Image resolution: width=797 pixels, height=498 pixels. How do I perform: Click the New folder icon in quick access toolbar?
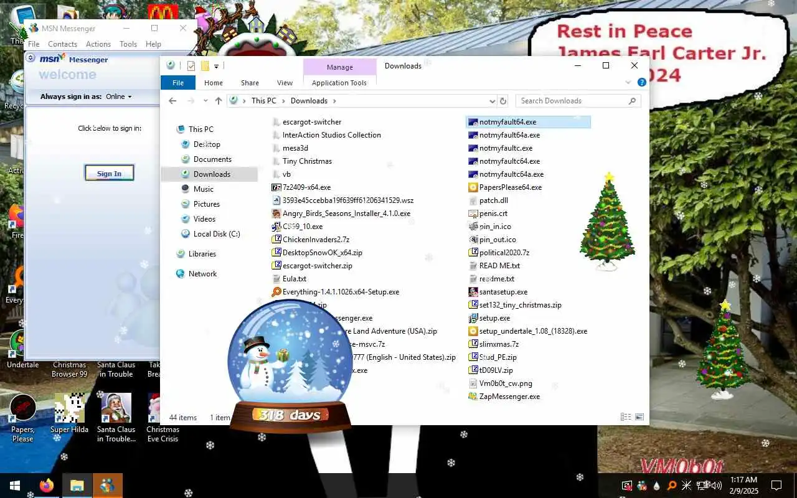point(204,66)
